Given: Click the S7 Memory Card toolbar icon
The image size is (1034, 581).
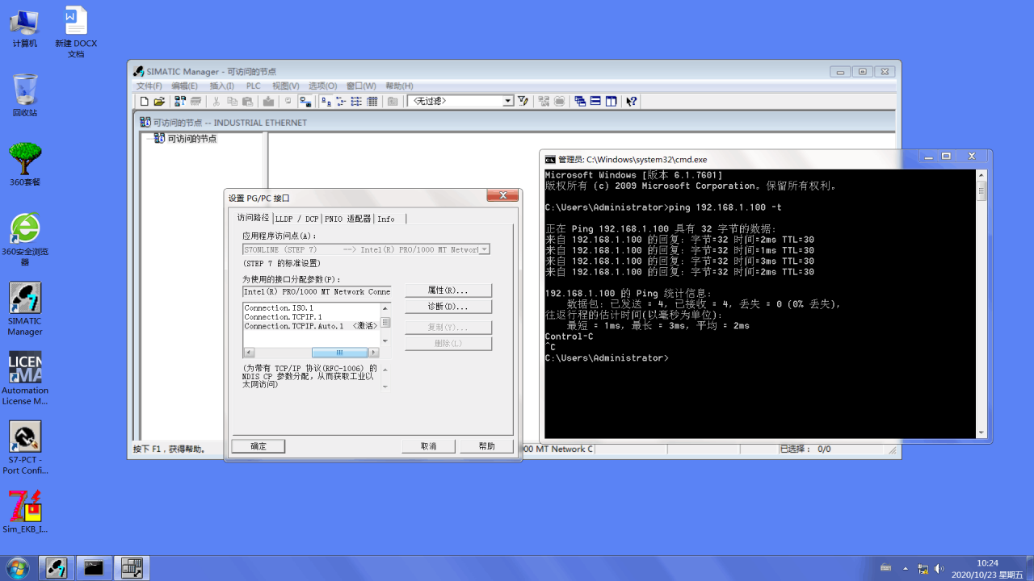Looking at the screenshot, I should (x=195, y=101).
